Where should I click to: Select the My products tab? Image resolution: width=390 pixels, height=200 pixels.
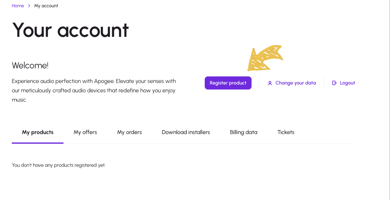(38, 132)
